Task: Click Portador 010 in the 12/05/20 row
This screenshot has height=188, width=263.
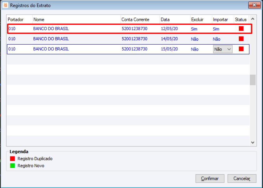Action: (12, 29)
